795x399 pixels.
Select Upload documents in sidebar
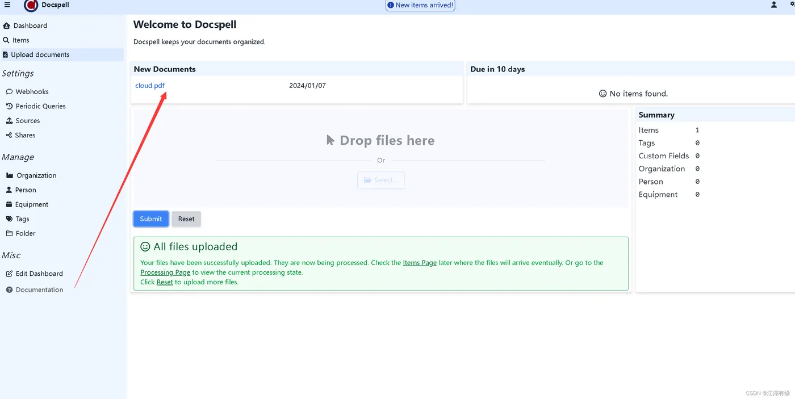pos(62,54)
